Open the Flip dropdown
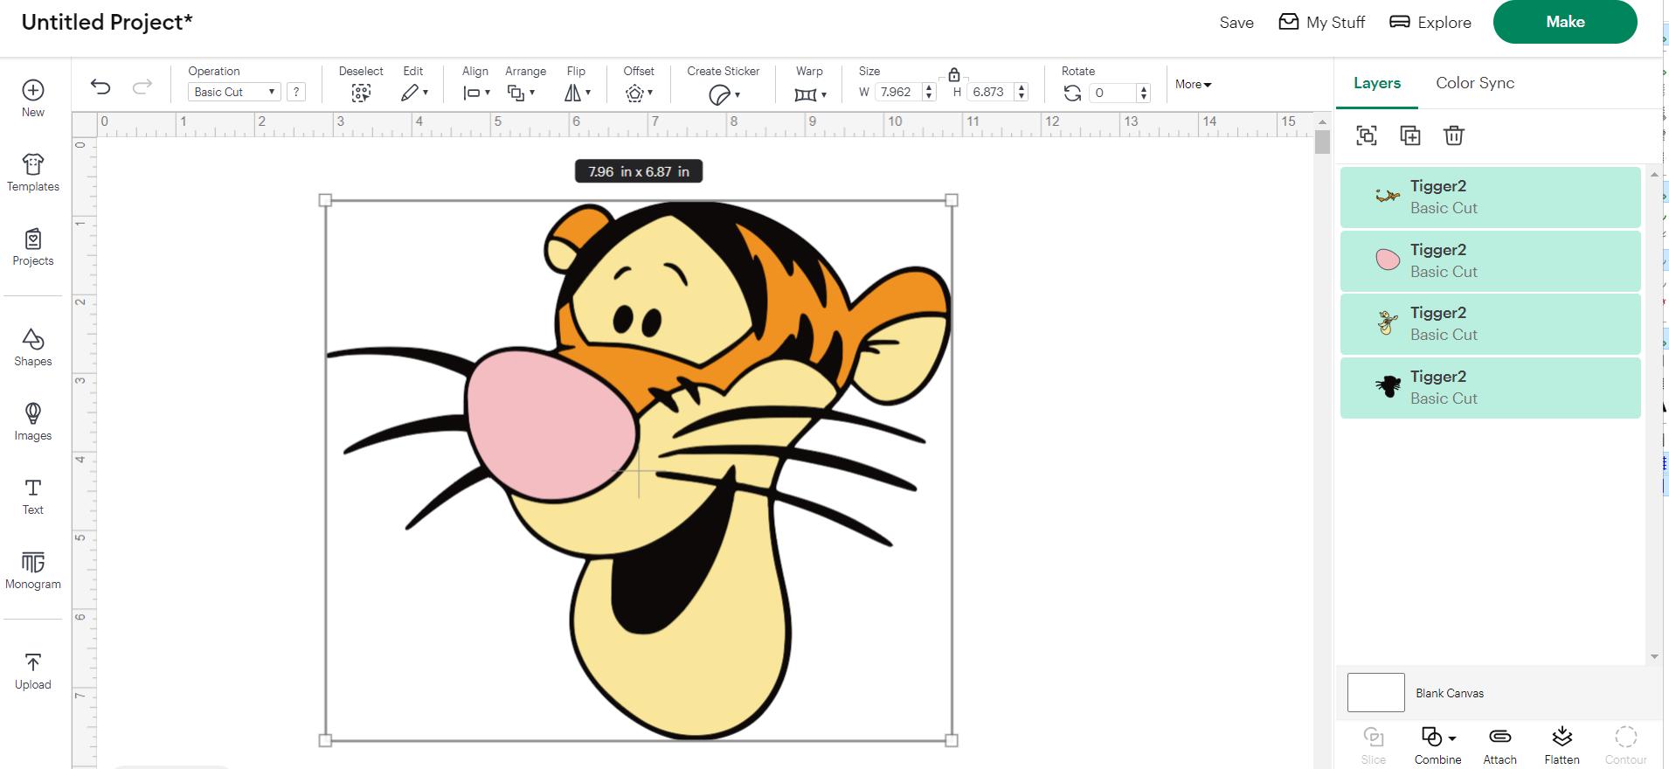 pyautogui.click(x=578, y=93)
